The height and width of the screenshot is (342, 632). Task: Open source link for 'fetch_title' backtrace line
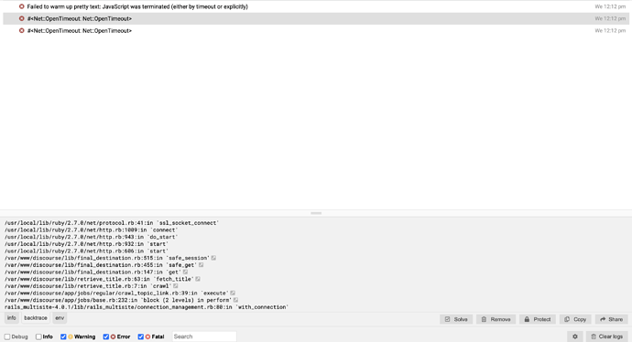[198, 279]
